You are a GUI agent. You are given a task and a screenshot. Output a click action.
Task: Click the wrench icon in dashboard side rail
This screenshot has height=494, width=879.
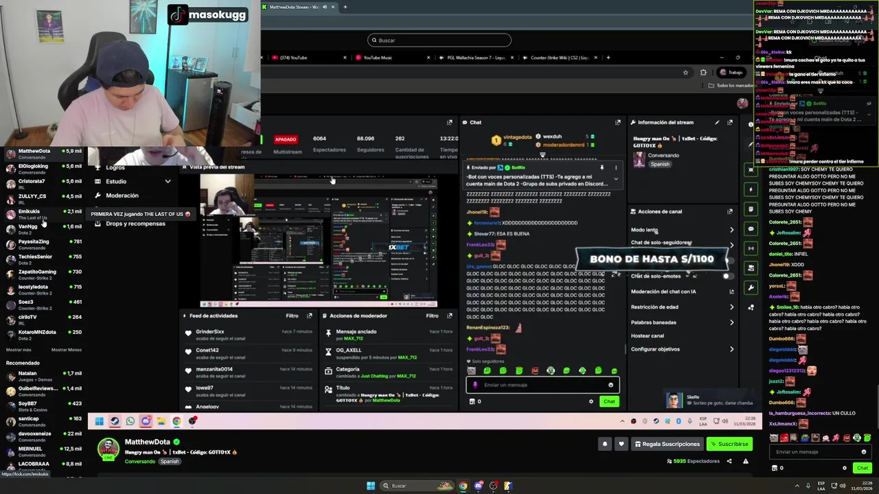751,287
